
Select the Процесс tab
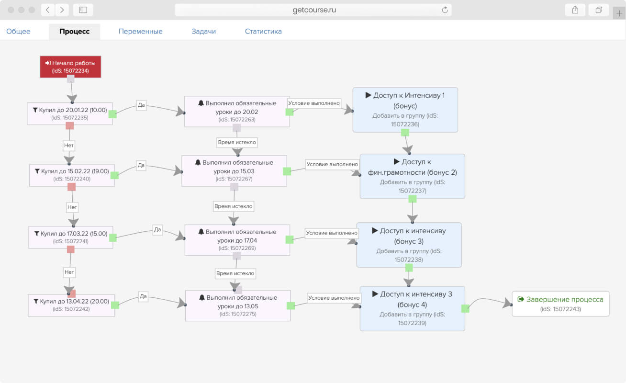pyautogui.click(x=75, y=32)
